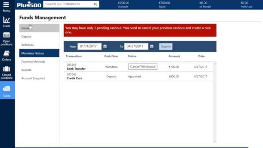Click the transaction list scrollbar down arrow
This screenshot has width=263, height=148.
coord(215,141)
